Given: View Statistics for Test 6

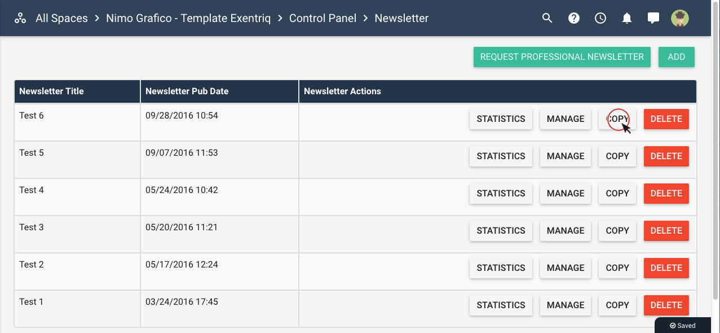Looking at the screenshot, I should 501,119.
